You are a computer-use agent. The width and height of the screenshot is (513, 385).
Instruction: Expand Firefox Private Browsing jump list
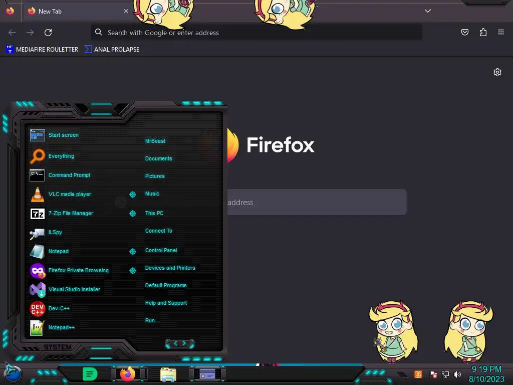[x=132, y=271]
